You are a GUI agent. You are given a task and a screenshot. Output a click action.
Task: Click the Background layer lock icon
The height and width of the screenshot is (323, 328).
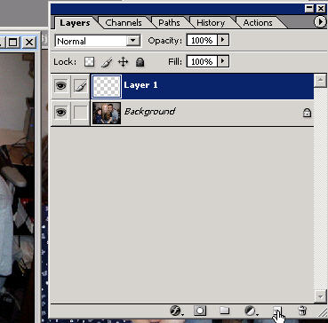click(307, 113)
